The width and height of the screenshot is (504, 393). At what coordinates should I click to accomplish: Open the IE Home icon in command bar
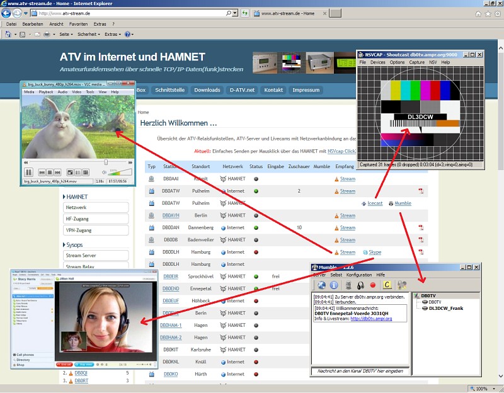tap(8, 34)
